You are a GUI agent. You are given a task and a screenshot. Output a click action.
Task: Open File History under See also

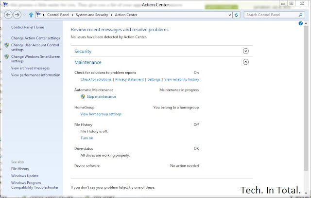20,169
